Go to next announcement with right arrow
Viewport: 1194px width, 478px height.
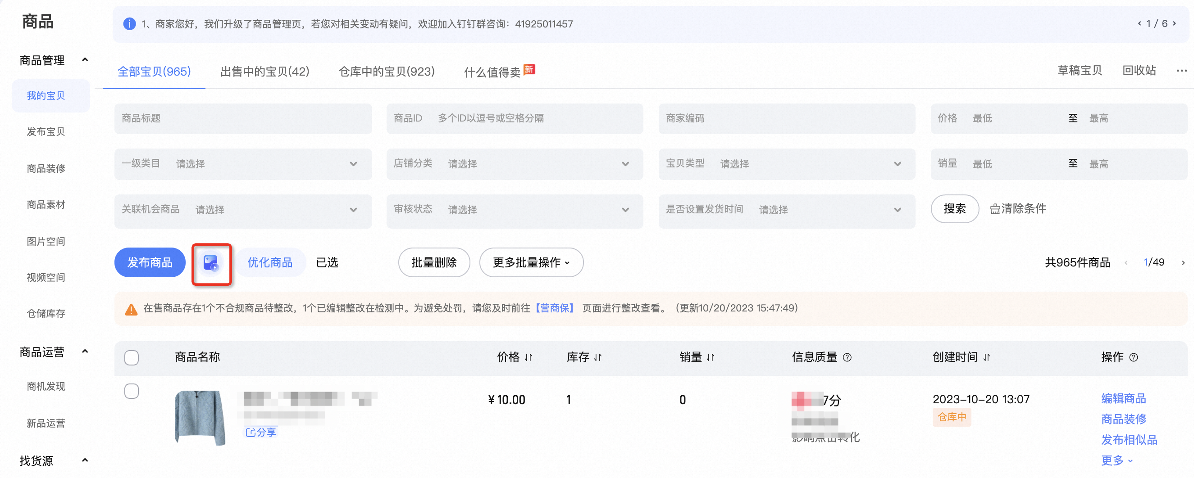click(x=1175, y=23)
